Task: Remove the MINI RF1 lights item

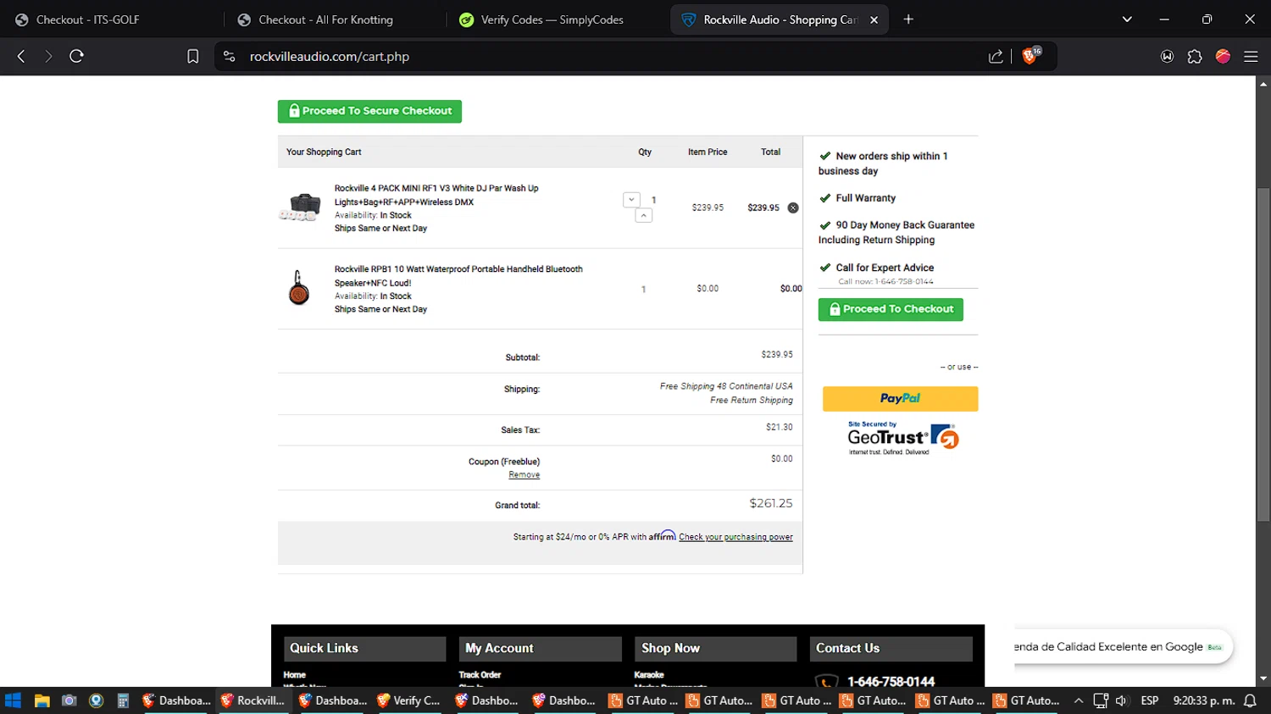Action: (793, 208)
